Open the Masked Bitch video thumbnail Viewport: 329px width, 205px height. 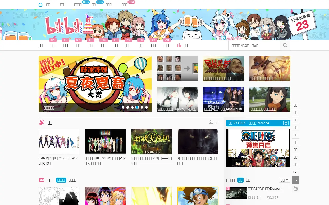click(224, 99)
